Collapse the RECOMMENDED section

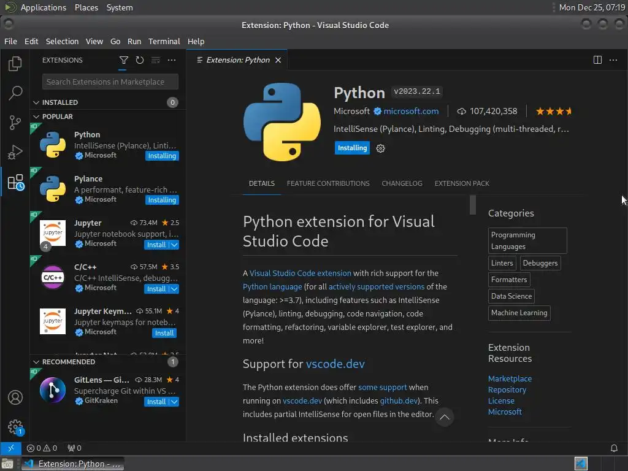pos(36,362)
